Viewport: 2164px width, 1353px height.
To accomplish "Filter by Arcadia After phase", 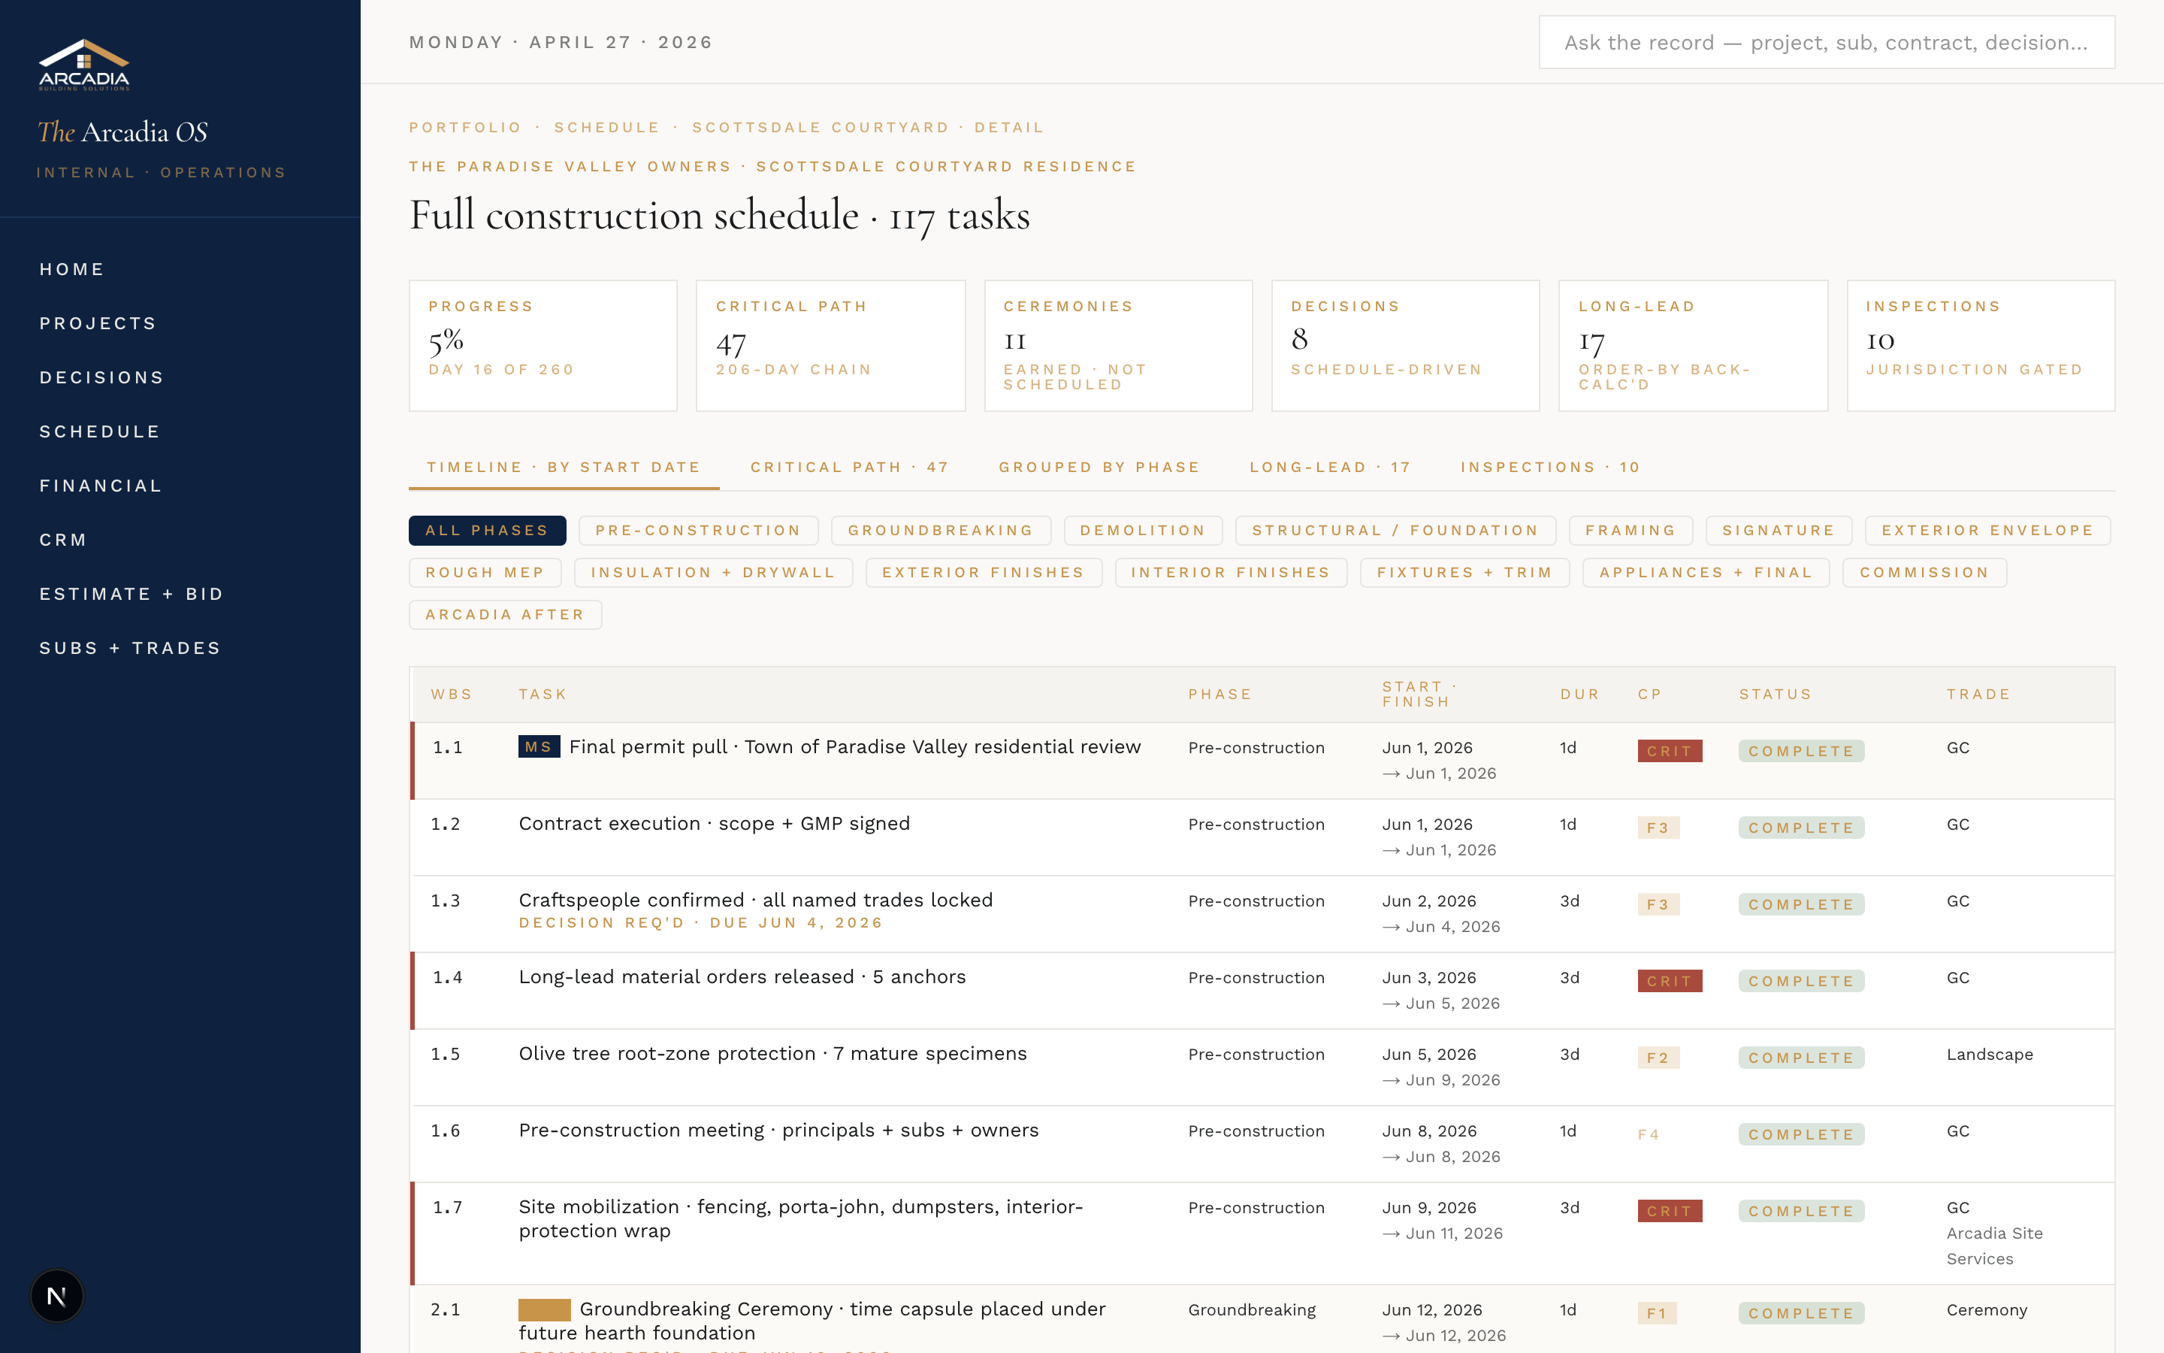I will coord(505,615).
